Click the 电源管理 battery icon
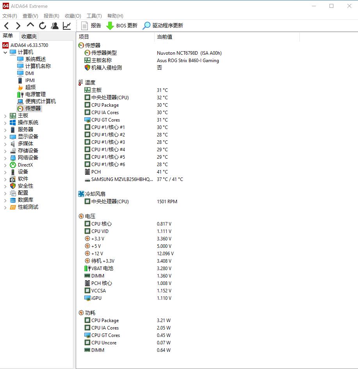 pos(20,94)
